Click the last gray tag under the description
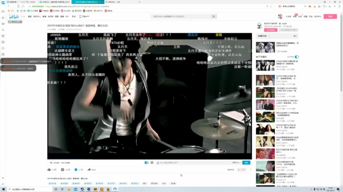The image size is (343, 192). pos(173,183)
